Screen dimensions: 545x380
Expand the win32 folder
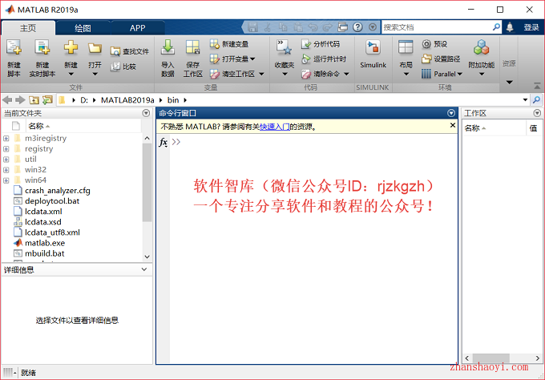pyautogui.click(x=6, y=170)
